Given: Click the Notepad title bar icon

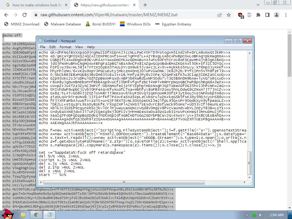Looking at the screenshot, I should 41,41.
